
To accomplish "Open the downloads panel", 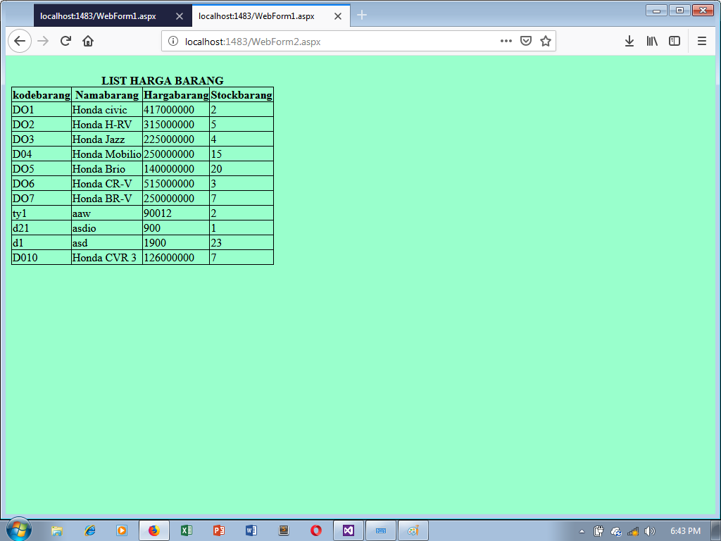I will click(x=629, y=41).
